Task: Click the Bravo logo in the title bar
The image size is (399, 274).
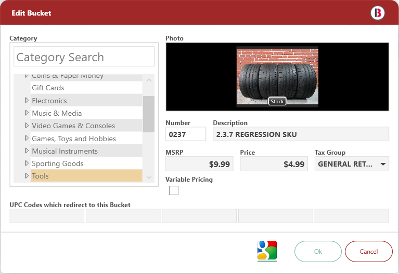Action: 377,13
